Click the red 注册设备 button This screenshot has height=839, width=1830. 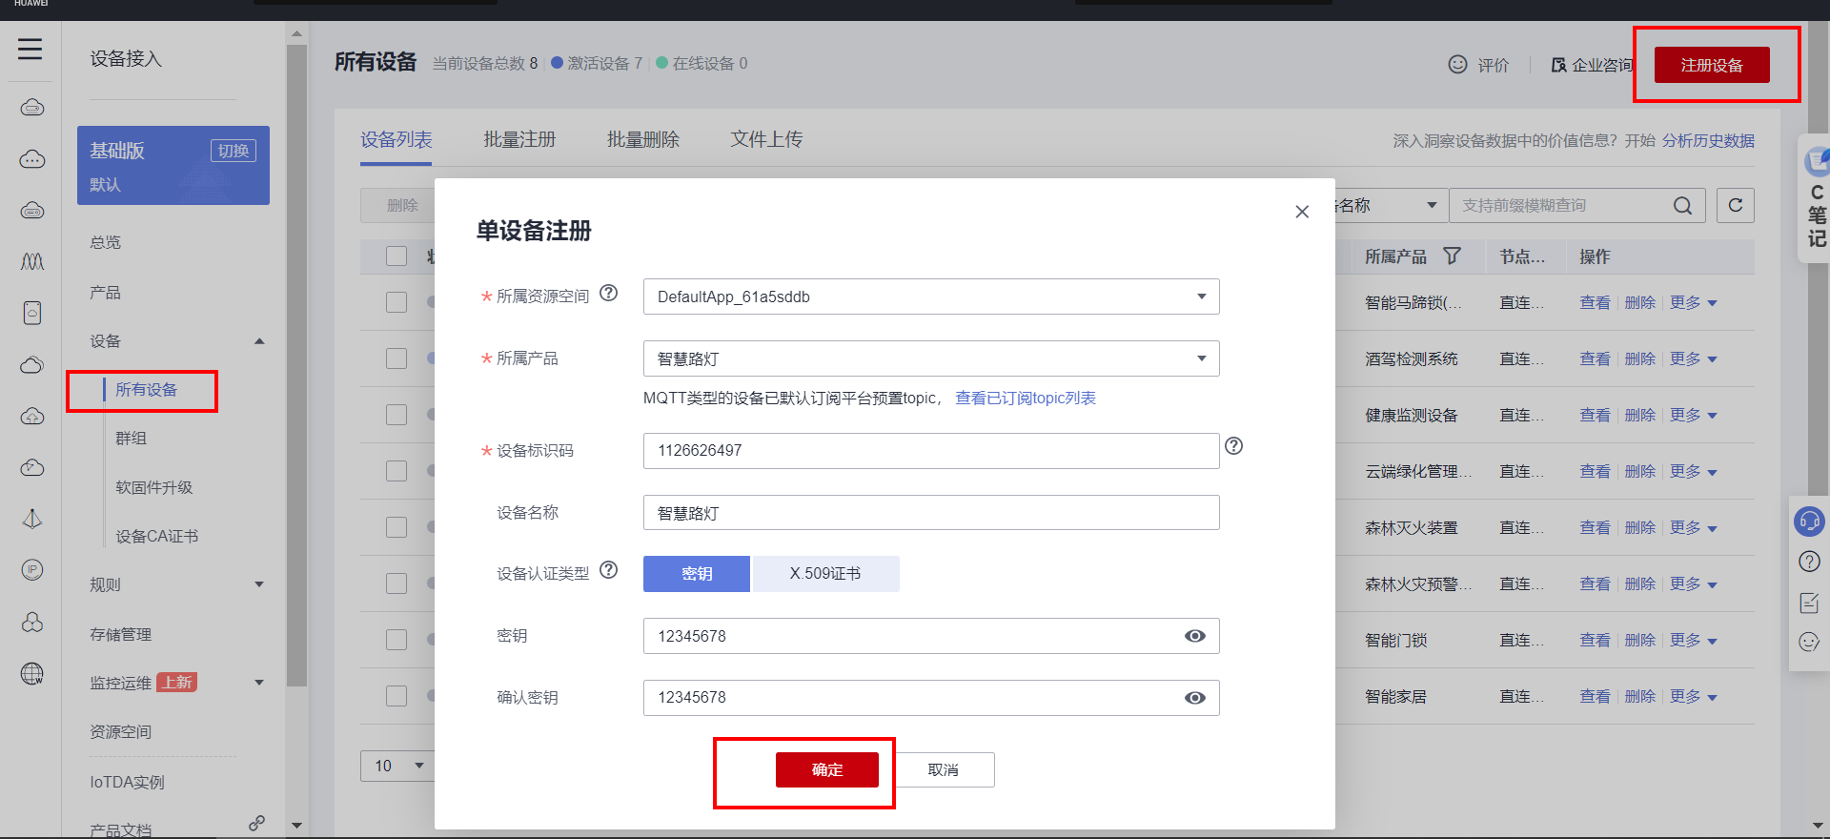[1712, 65]
